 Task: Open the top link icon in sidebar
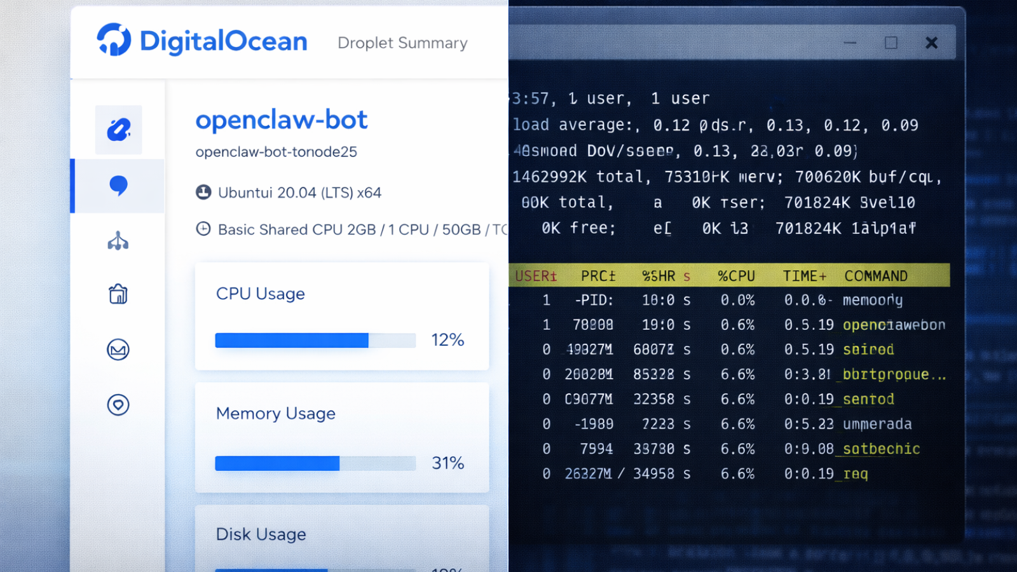(x=119, y=130)
